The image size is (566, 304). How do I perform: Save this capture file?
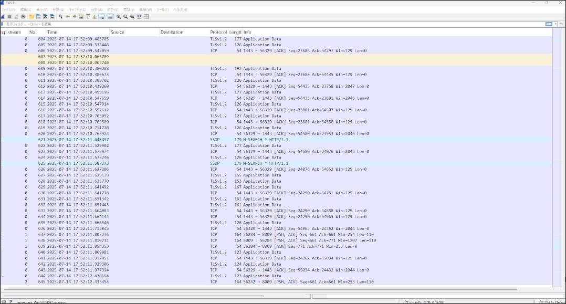pyautogui.click(x=38, y=17)
